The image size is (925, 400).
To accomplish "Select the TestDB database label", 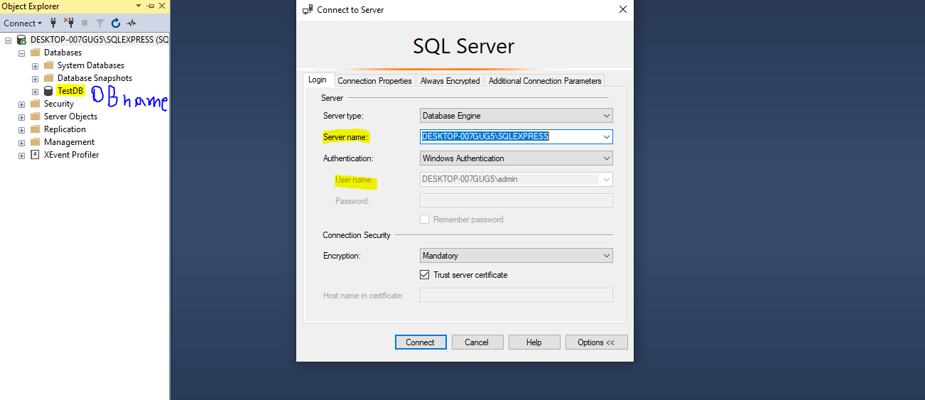I will (70, 91).
